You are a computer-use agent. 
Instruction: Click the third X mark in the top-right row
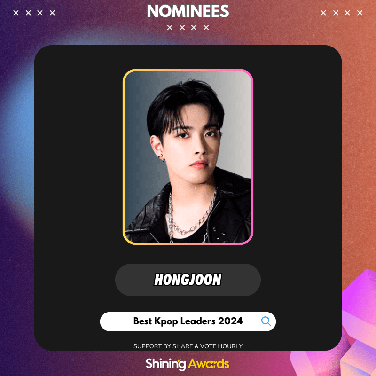[x=347, y=13]
